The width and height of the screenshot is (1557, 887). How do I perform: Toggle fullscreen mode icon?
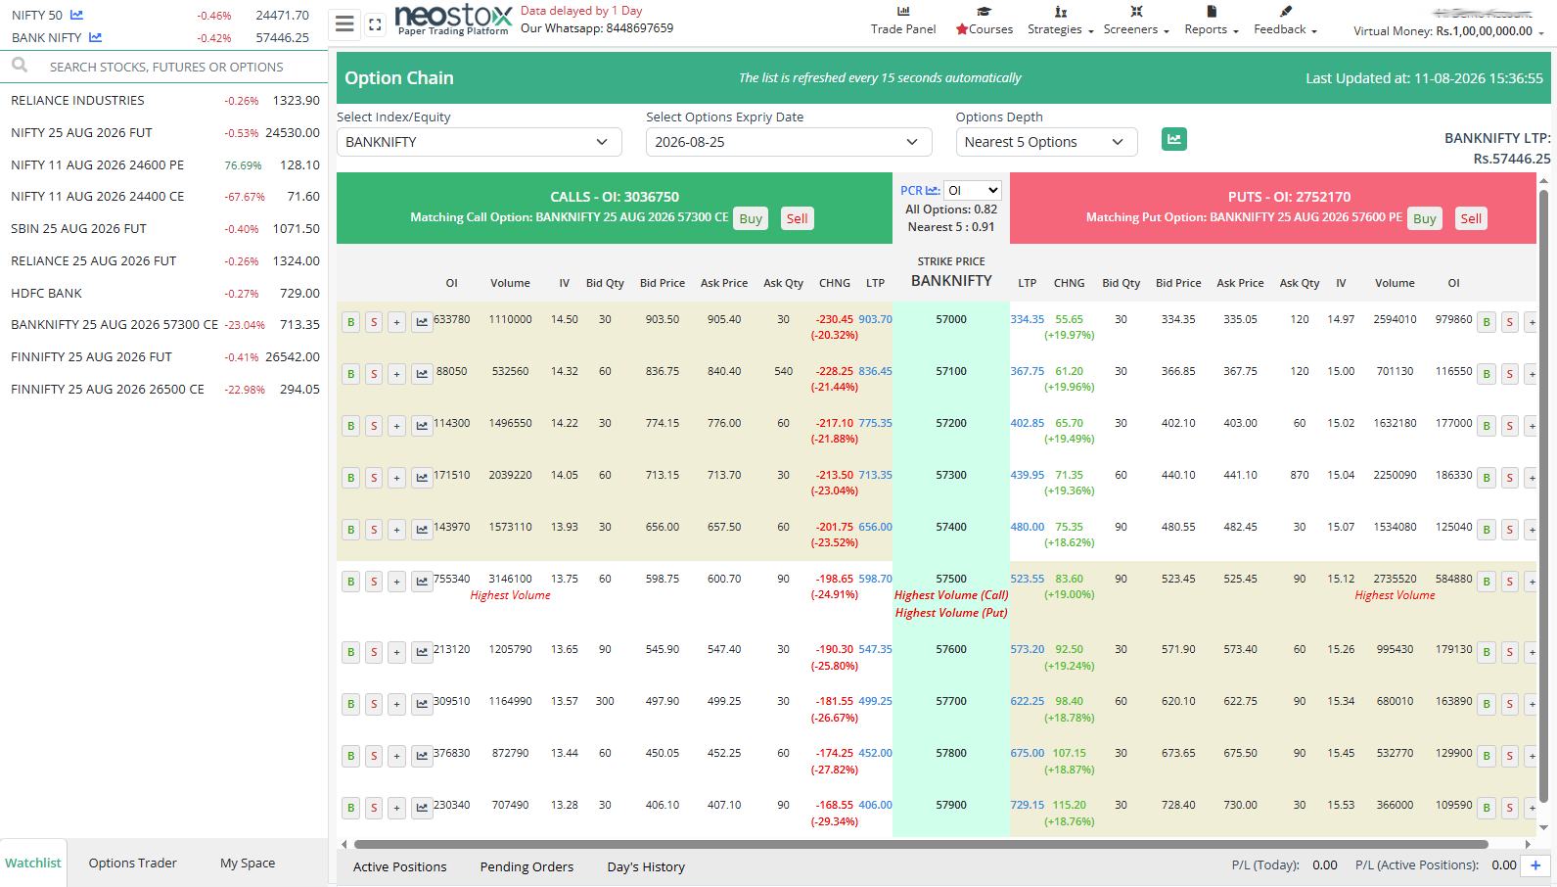[375, 25]
